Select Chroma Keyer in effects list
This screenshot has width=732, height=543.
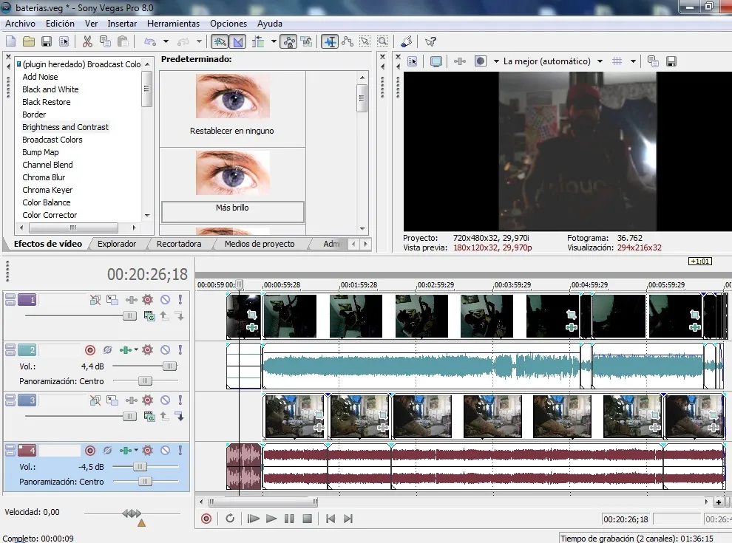point(47,190)
